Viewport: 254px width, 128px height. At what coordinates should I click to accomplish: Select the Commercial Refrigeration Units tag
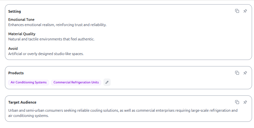[x=76, y=82]
